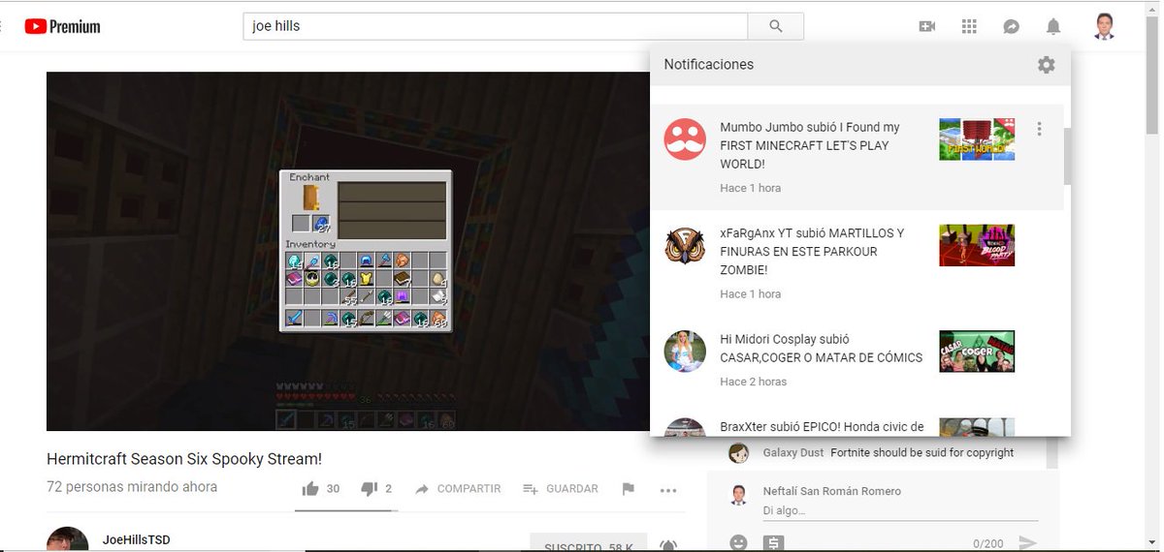Click 'Hace 2 horas' timestamp

[754, 382]
